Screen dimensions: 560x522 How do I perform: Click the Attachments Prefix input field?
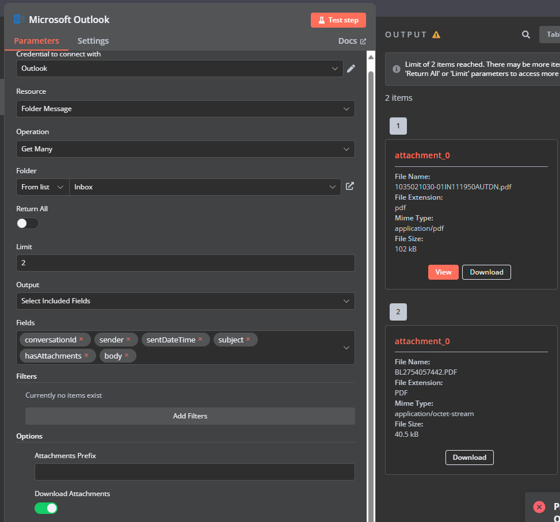click(x=195, y=472)
